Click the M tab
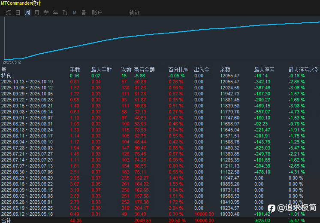This screenshot has height=223, width=320. 75,13
